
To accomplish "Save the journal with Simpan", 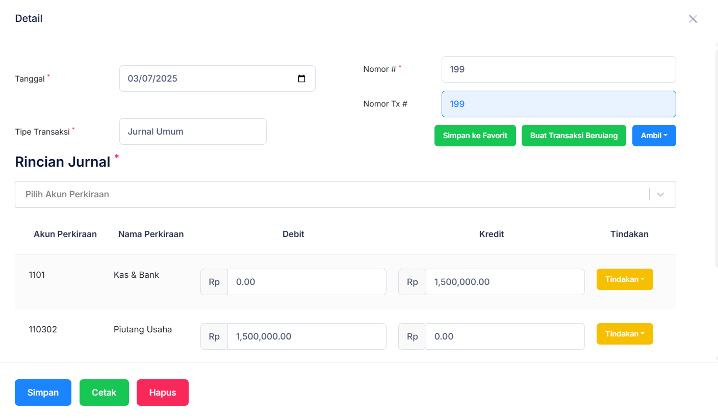I will click(43, 393).
